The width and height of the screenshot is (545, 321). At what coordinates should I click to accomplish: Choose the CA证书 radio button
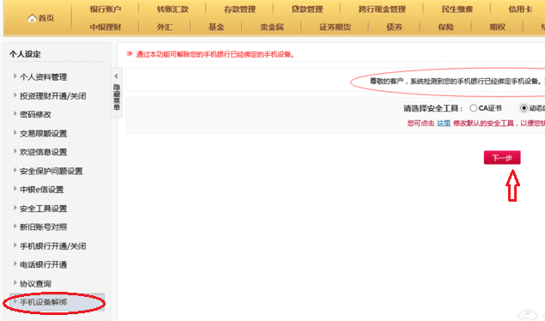click(473, 108)
